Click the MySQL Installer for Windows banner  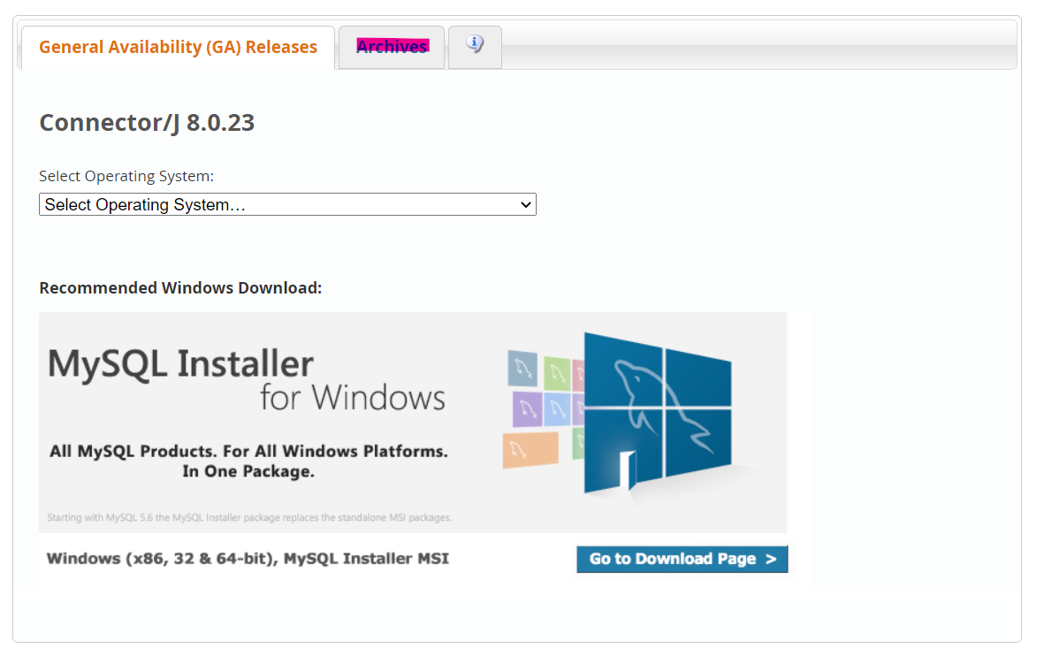coord(413,423)
